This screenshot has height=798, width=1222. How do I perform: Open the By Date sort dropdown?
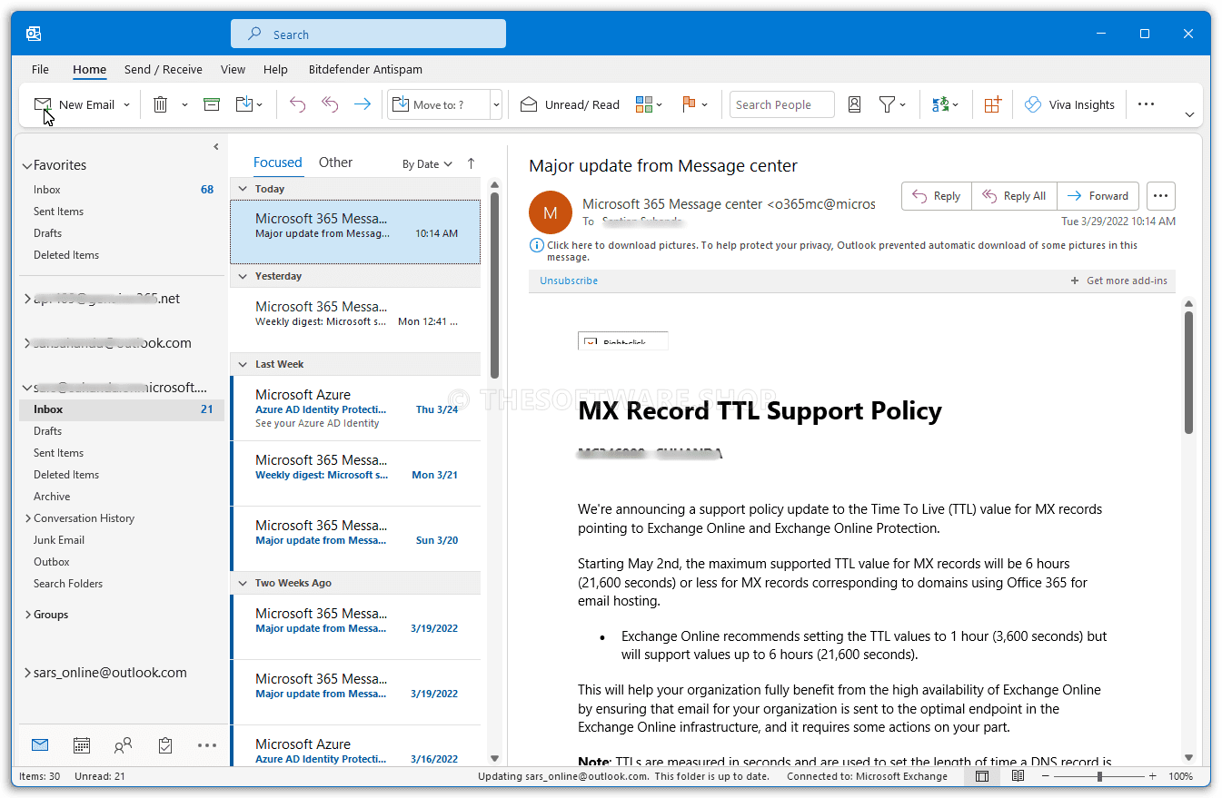click(427, 164)
